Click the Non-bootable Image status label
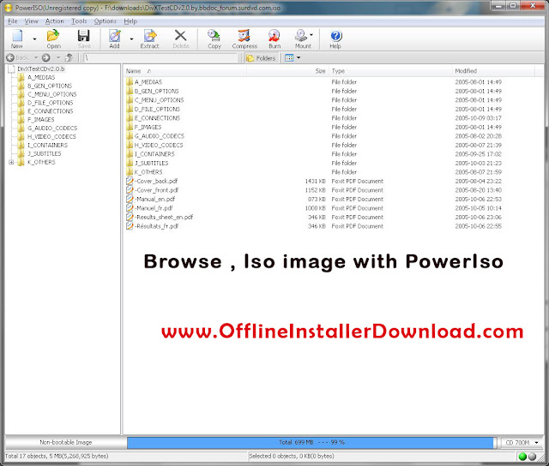549x466 pixels. coord(66,443)
